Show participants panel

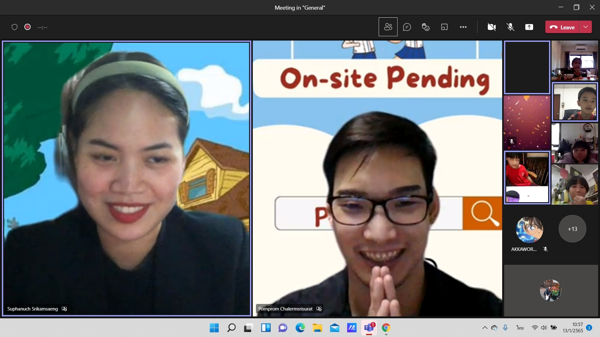click(x=388, y=27)
